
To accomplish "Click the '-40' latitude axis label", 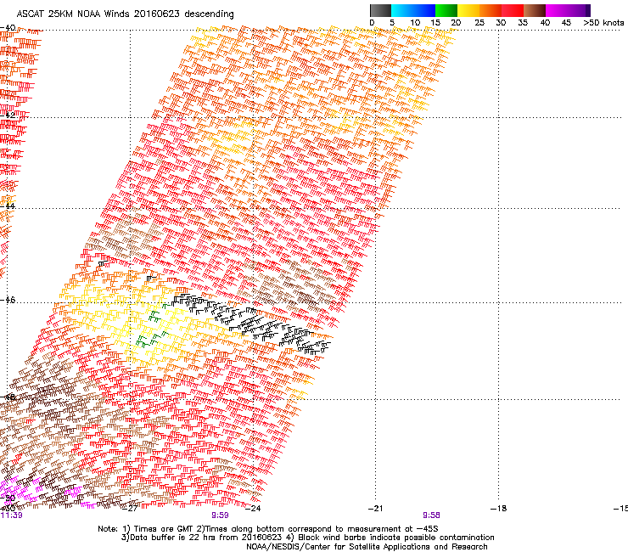I will pos(8,28).
